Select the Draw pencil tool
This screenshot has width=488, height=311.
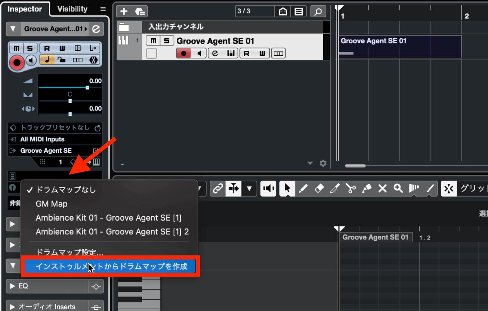303,189
